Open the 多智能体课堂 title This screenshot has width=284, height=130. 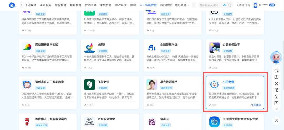click(106, 119)
